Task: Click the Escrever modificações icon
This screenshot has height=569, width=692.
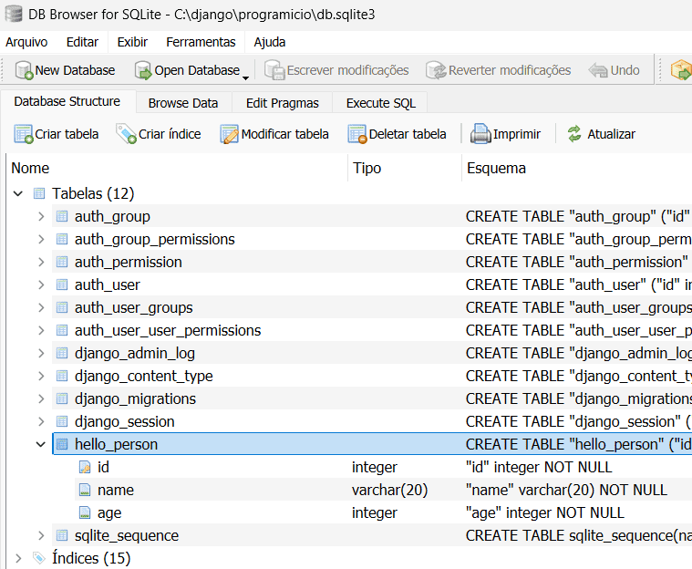Action: pyautogui.click(x=275, y=70)
